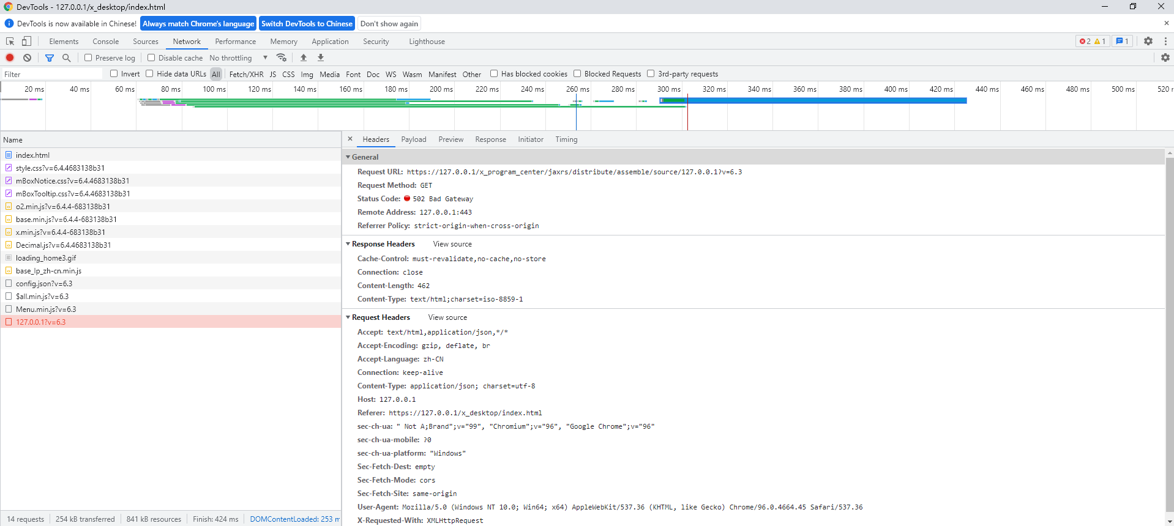The width and height of the screenshot is (1174, 526).
Task: Click the issues counter badge
Action: [x=1122, y=41]
